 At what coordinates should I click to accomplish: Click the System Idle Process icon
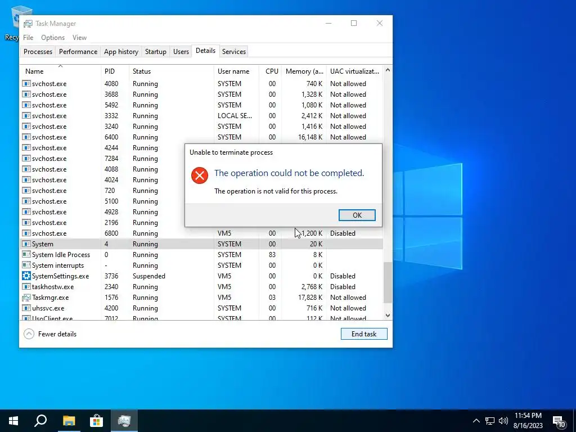(26, 255)
